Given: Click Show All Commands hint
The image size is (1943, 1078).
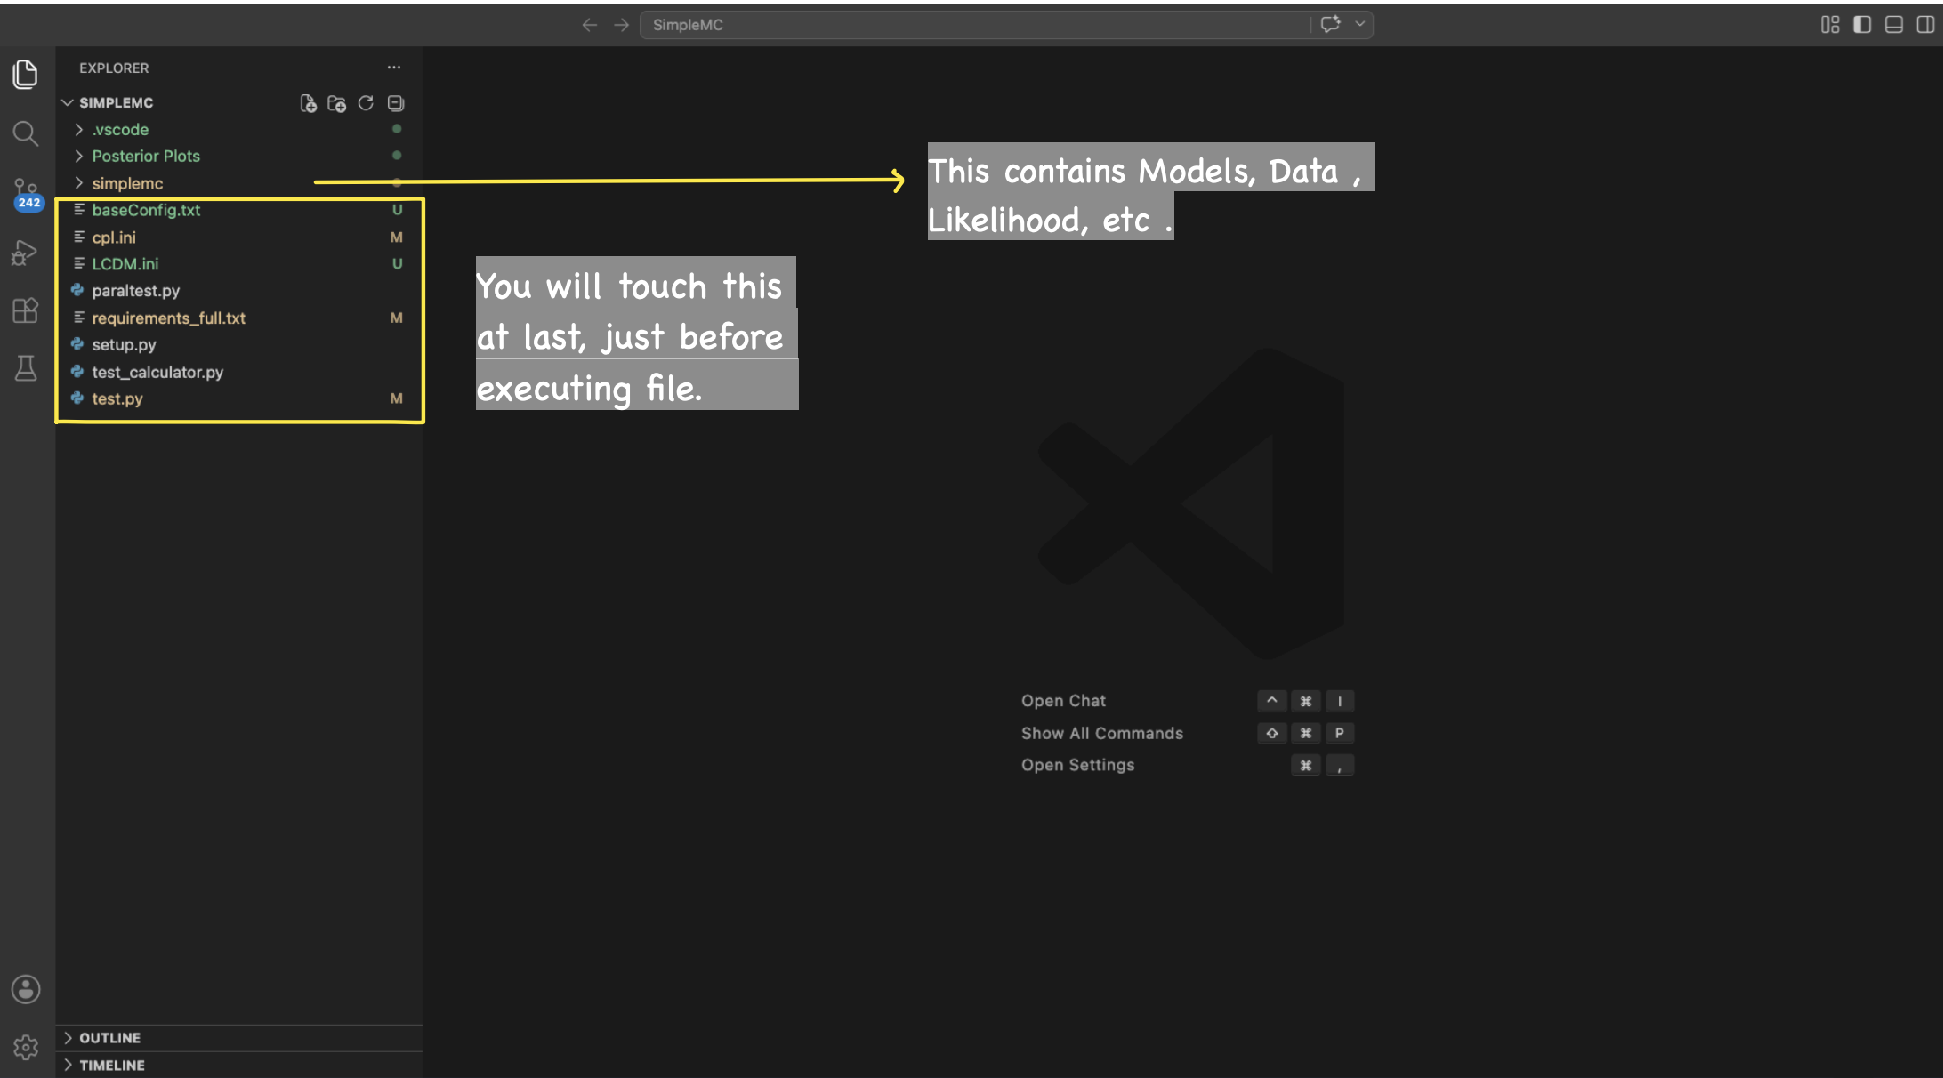Looking at the screenshot, I should click(1102, 733).
